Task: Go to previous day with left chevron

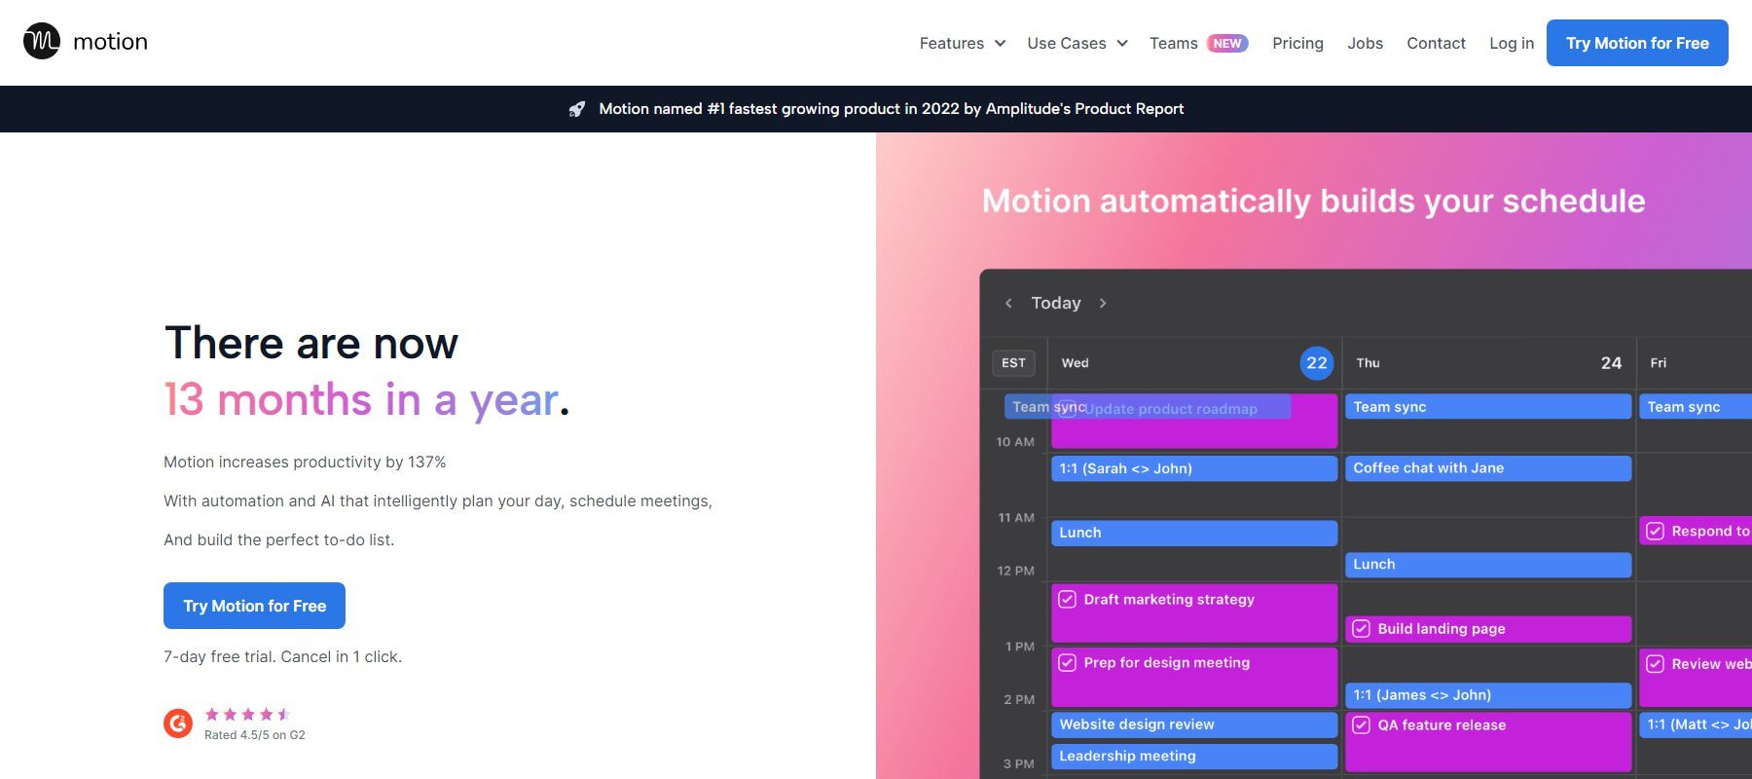Action: pos(1008,303)
